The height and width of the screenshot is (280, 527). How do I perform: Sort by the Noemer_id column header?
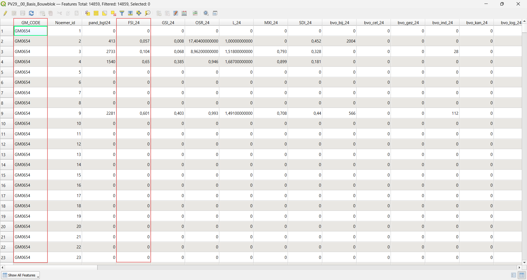(x=65, y=23)
